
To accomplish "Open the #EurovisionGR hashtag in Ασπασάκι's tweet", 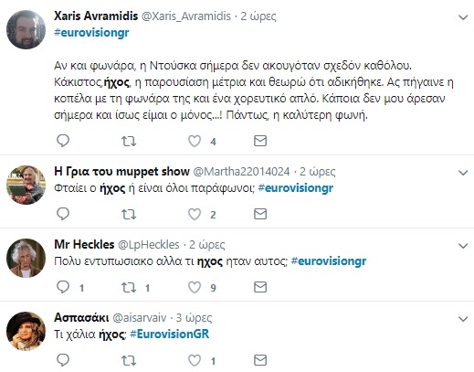I will (x=170, y=335).
